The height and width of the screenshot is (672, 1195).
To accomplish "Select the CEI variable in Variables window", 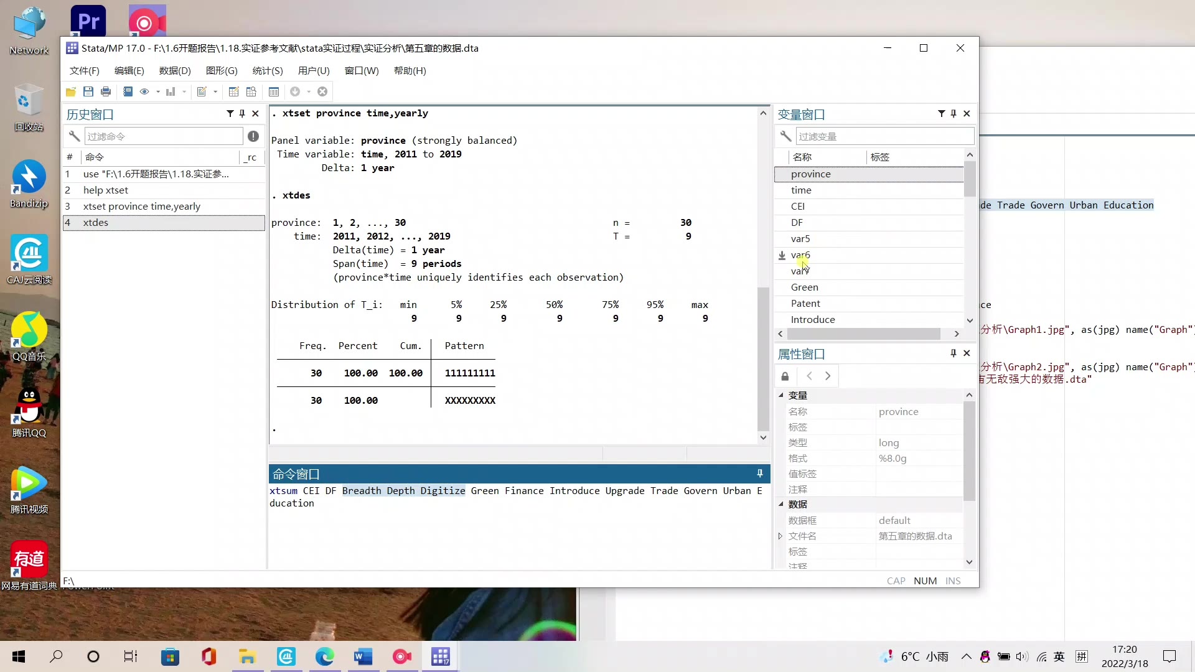I will click(869, 207).
